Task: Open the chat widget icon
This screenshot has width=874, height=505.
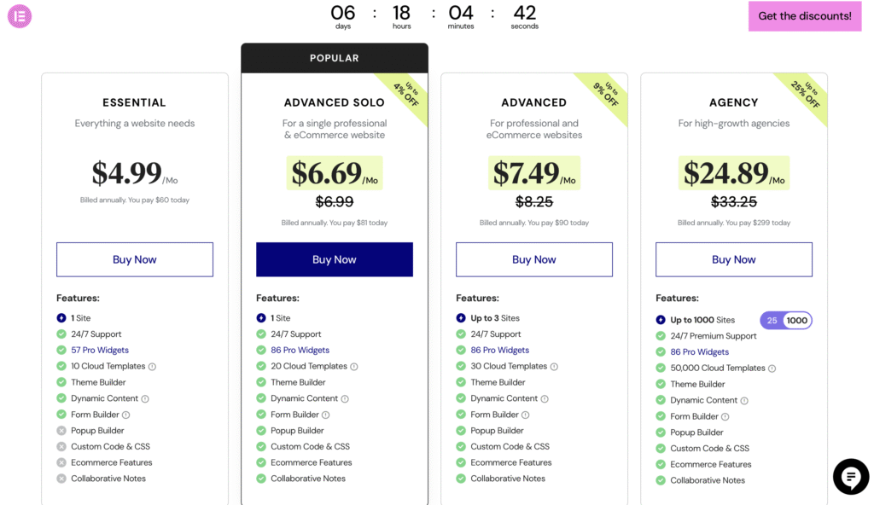Action: click(x=850, y=477)
